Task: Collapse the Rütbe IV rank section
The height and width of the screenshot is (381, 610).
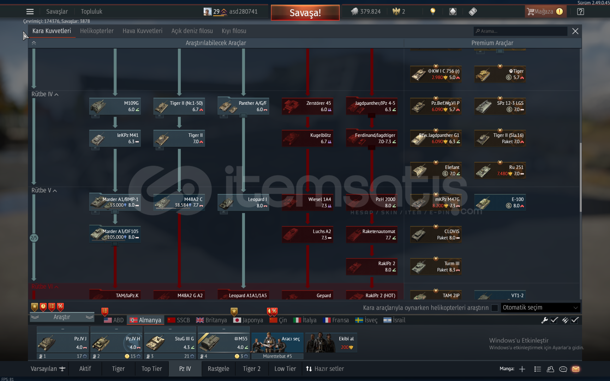Action: point(45,94)
